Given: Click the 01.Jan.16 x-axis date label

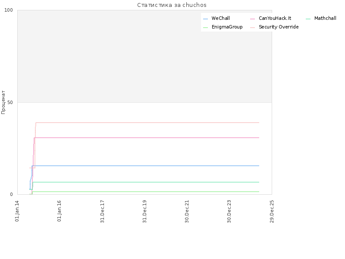Looking at the screenshot, I should [x=60, y=211].
